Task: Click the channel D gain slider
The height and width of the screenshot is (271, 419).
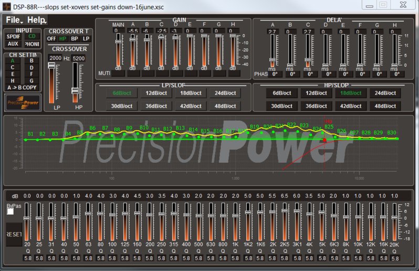Action: [x=175, y=50]
